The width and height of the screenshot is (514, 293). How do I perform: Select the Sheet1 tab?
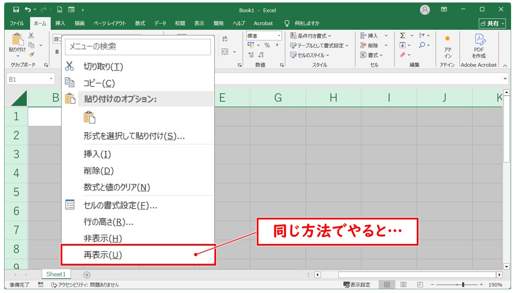click(56, 274)
